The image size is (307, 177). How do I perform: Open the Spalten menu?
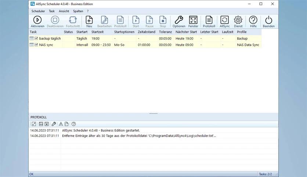click(x=78, y=11)
